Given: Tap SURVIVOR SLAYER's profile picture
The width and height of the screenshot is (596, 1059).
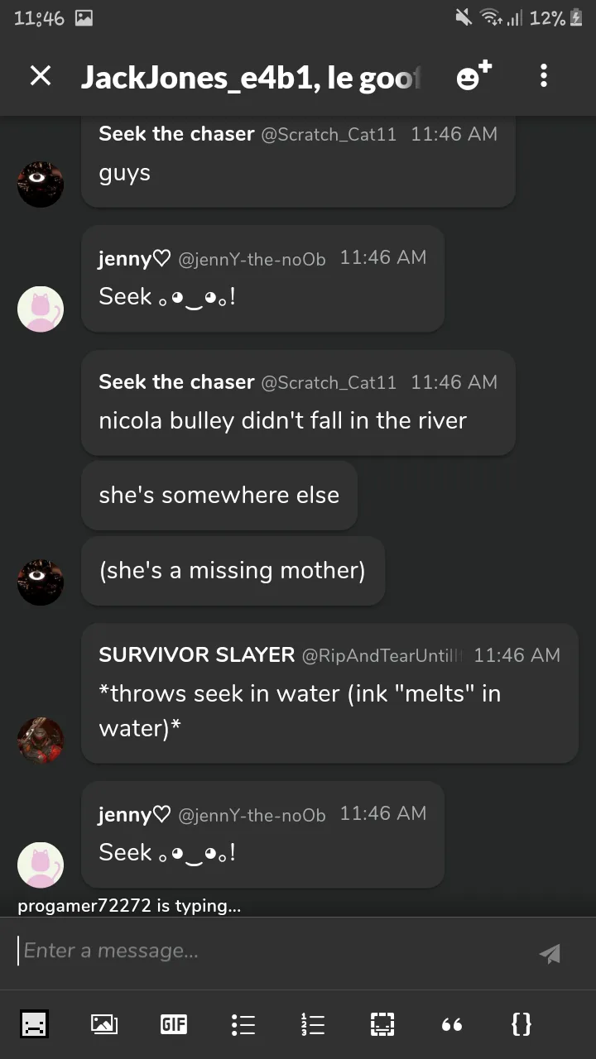Looking at the screenshot, I should [41, 740].
